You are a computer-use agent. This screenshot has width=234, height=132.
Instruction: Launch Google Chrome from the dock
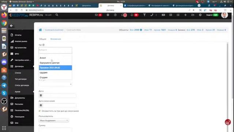tap(4, 23)
